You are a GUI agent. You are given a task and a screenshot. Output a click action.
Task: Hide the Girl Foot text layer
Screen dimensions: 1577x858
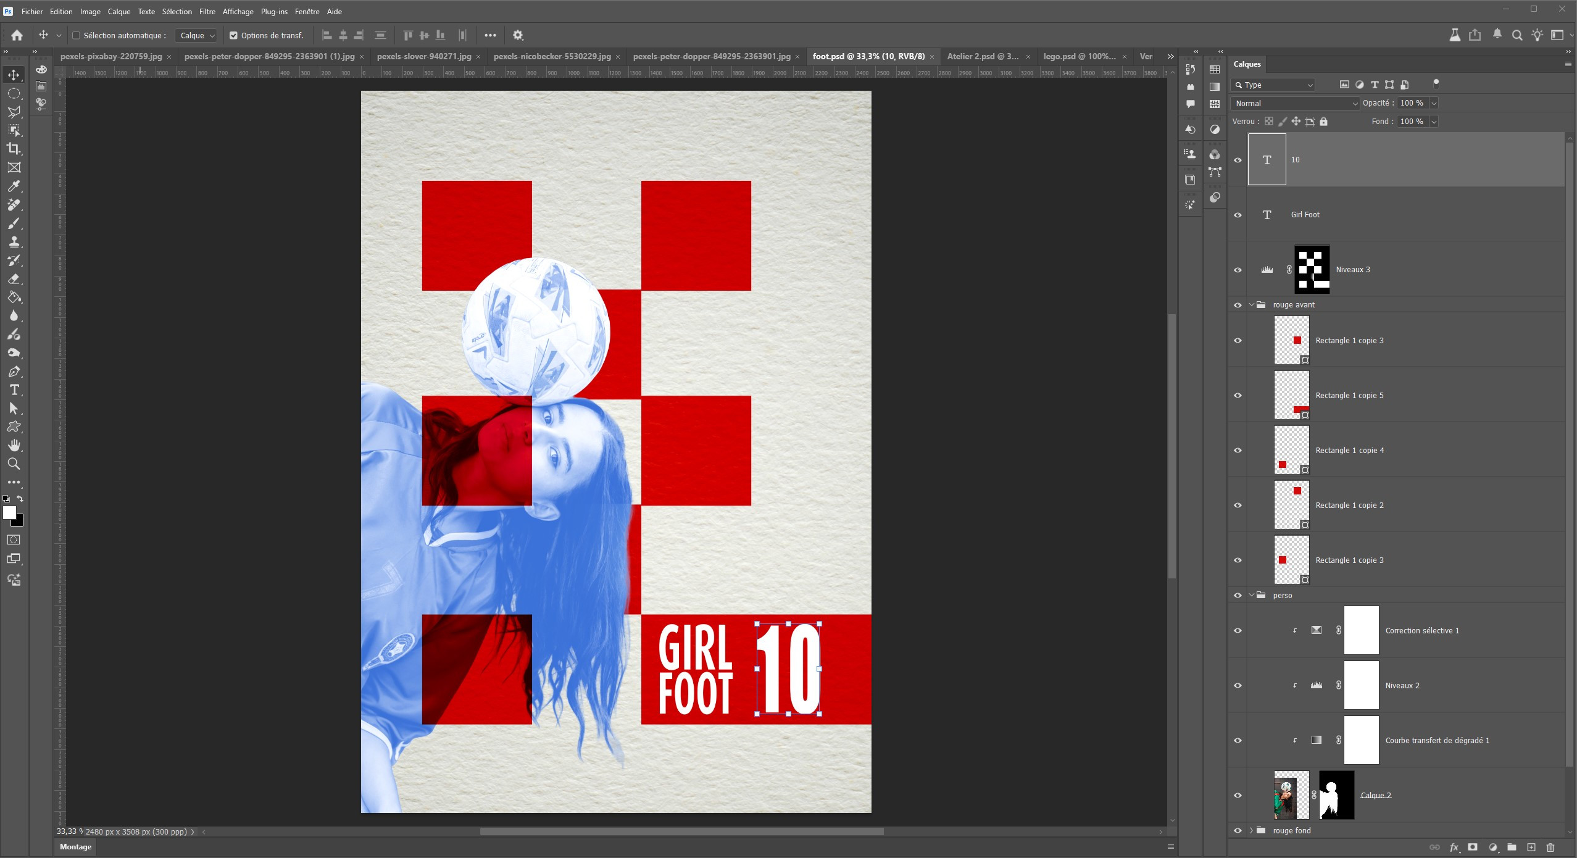pos(1238,215)
